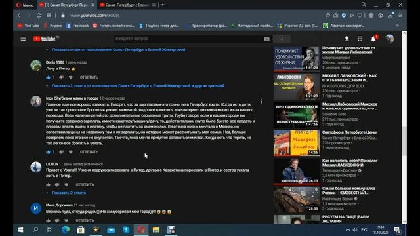Open the Windows Start menu
This screenshot has width=420, height=236.
(20, 230)
